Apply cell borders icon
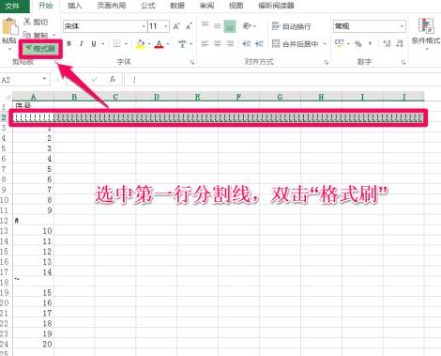This screenshot has width=441, height=356. click(116, 44)
